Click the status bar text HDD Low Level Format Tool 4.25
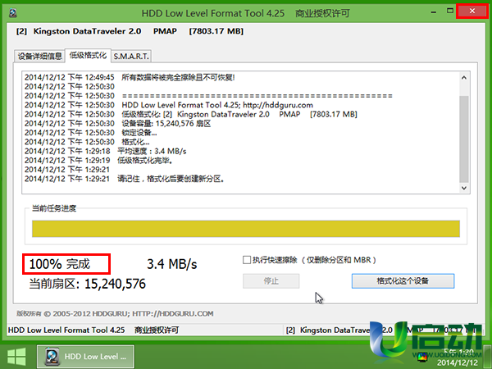 66,330
